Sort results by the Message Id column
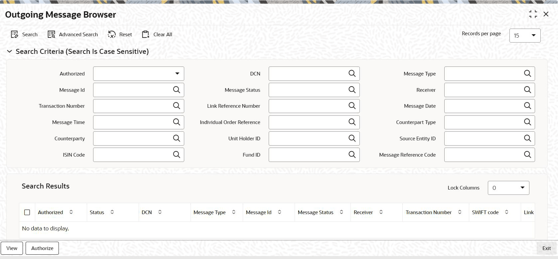The image size is (558, 259). [x=280, y=212]
